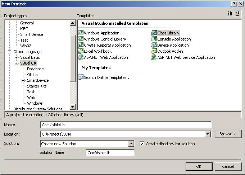
Task: Click the Cancel button
Action: [x=228, y=166]
